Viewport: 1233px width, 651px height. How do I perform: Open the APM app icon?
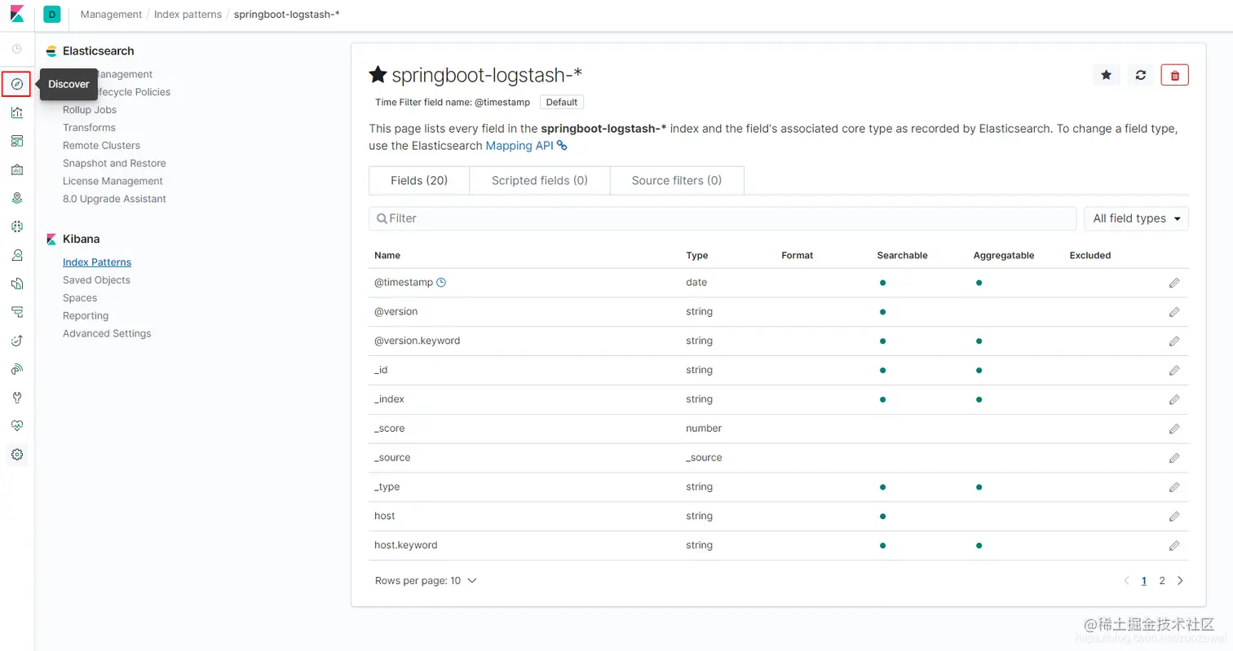tap(16, 312)
